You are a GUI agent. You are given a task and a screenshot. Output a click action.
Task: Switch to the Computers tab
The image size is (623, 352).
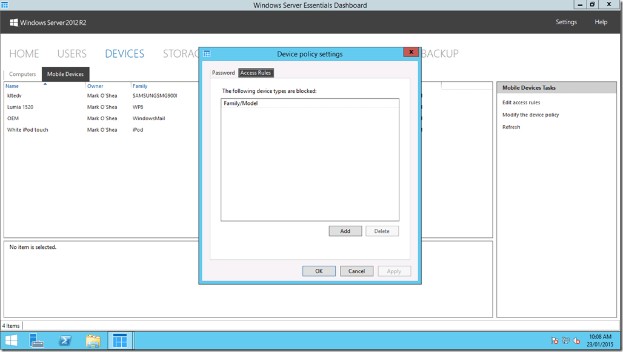(22, 74)
